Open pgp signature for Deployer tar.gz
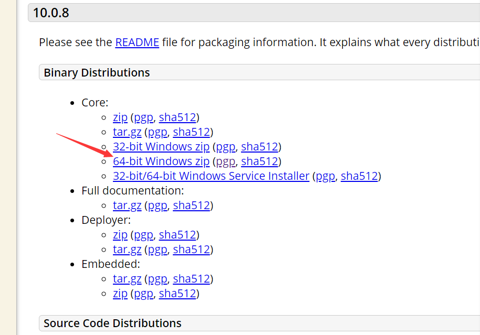The width and height of the screenshot is (480, 335). coord(158,250)
